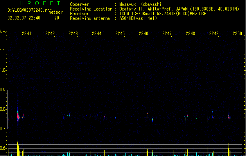Click the date stamp 02.02.07 22:40

click(x=24, y=18)
